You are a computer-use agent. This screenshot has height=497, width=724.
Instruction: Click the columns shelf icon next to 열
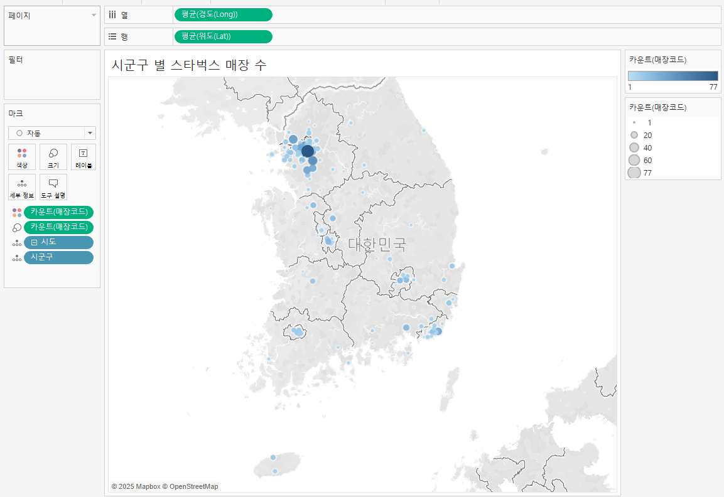[x=112, y=15]
